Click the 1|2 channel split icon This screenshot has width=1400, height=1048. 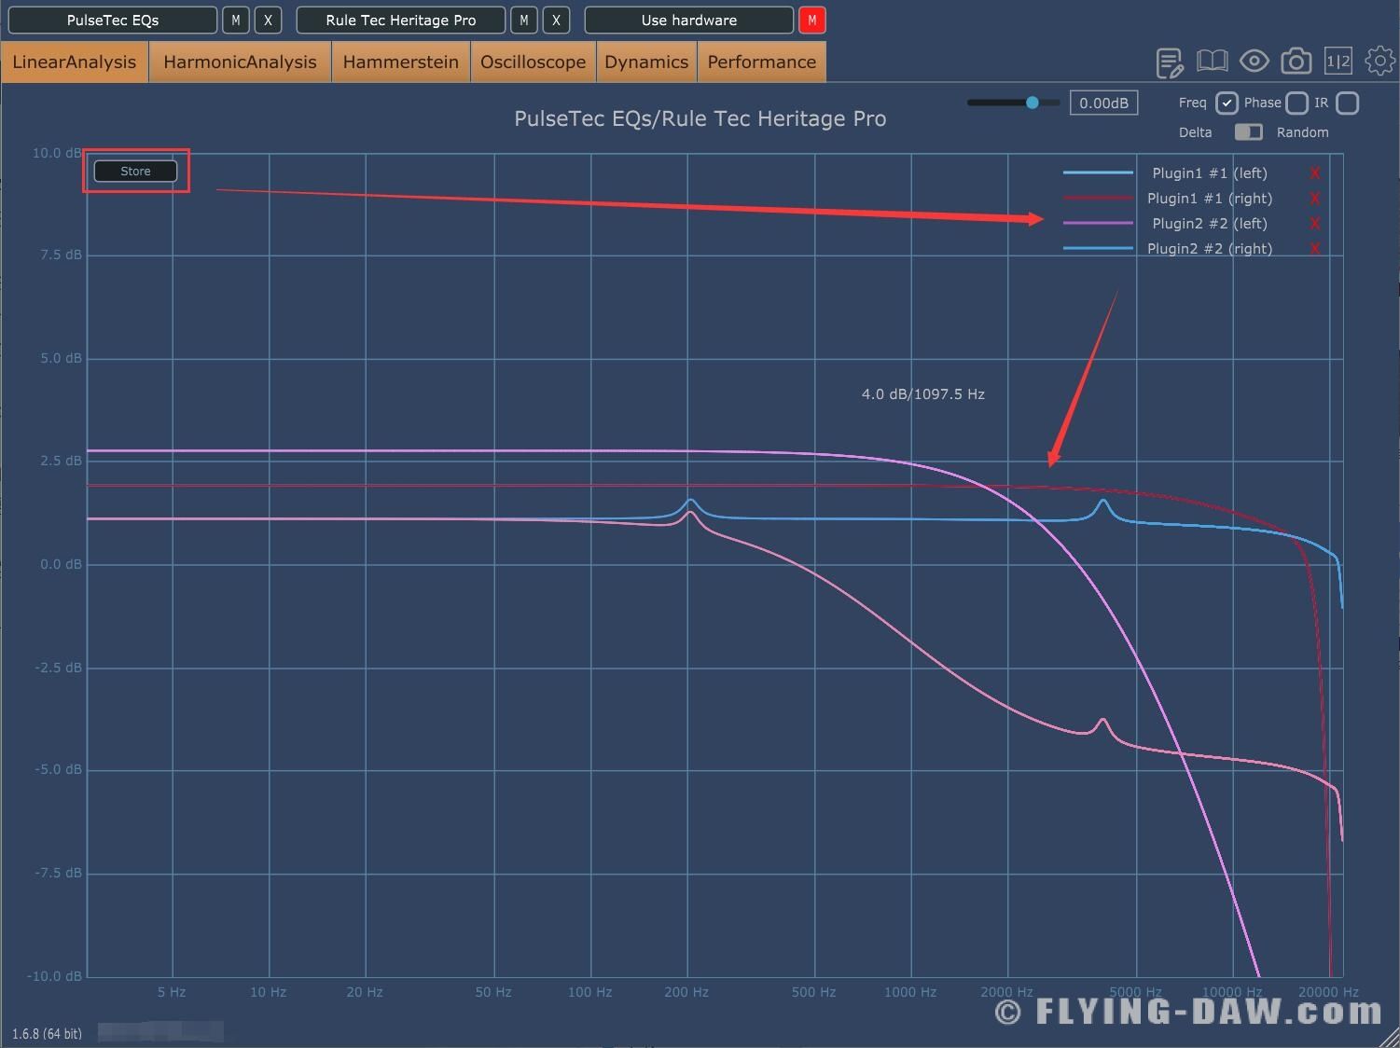(x=1338, y=62)
